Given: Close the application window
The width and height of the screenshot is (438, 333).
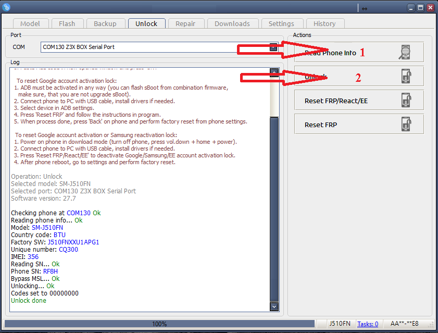Looking at the screenshot, I should pos(431,8).
